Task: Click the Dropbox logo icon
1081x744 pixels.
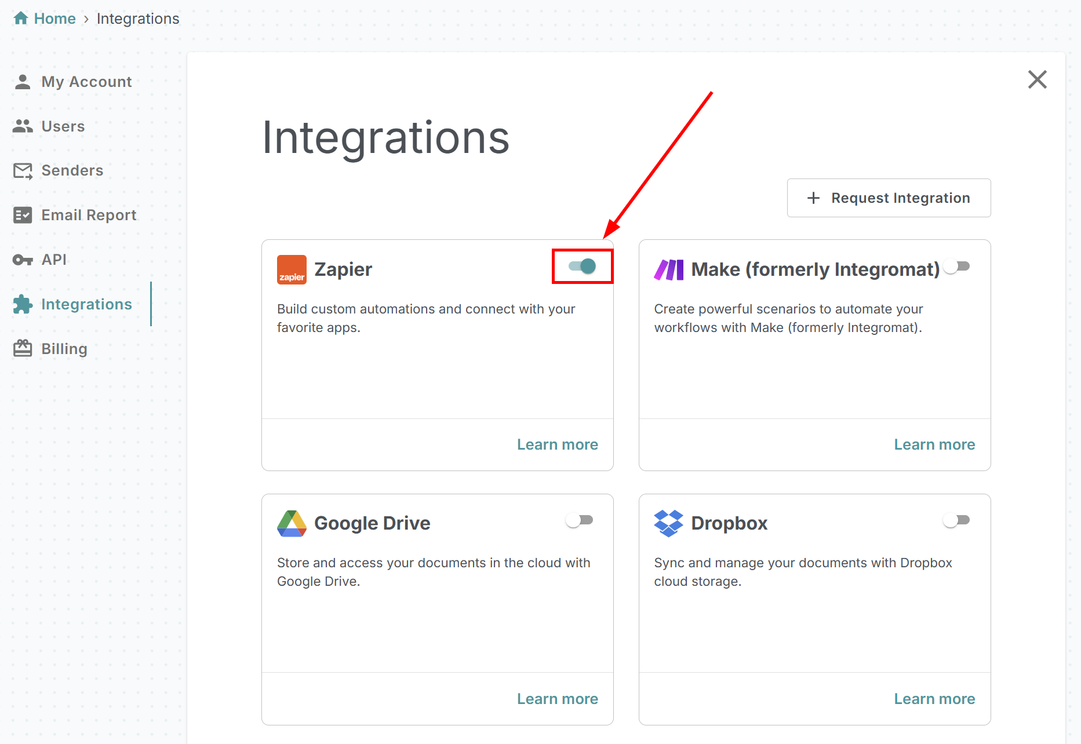Action: pyautogui.click(x=668, y=523)
